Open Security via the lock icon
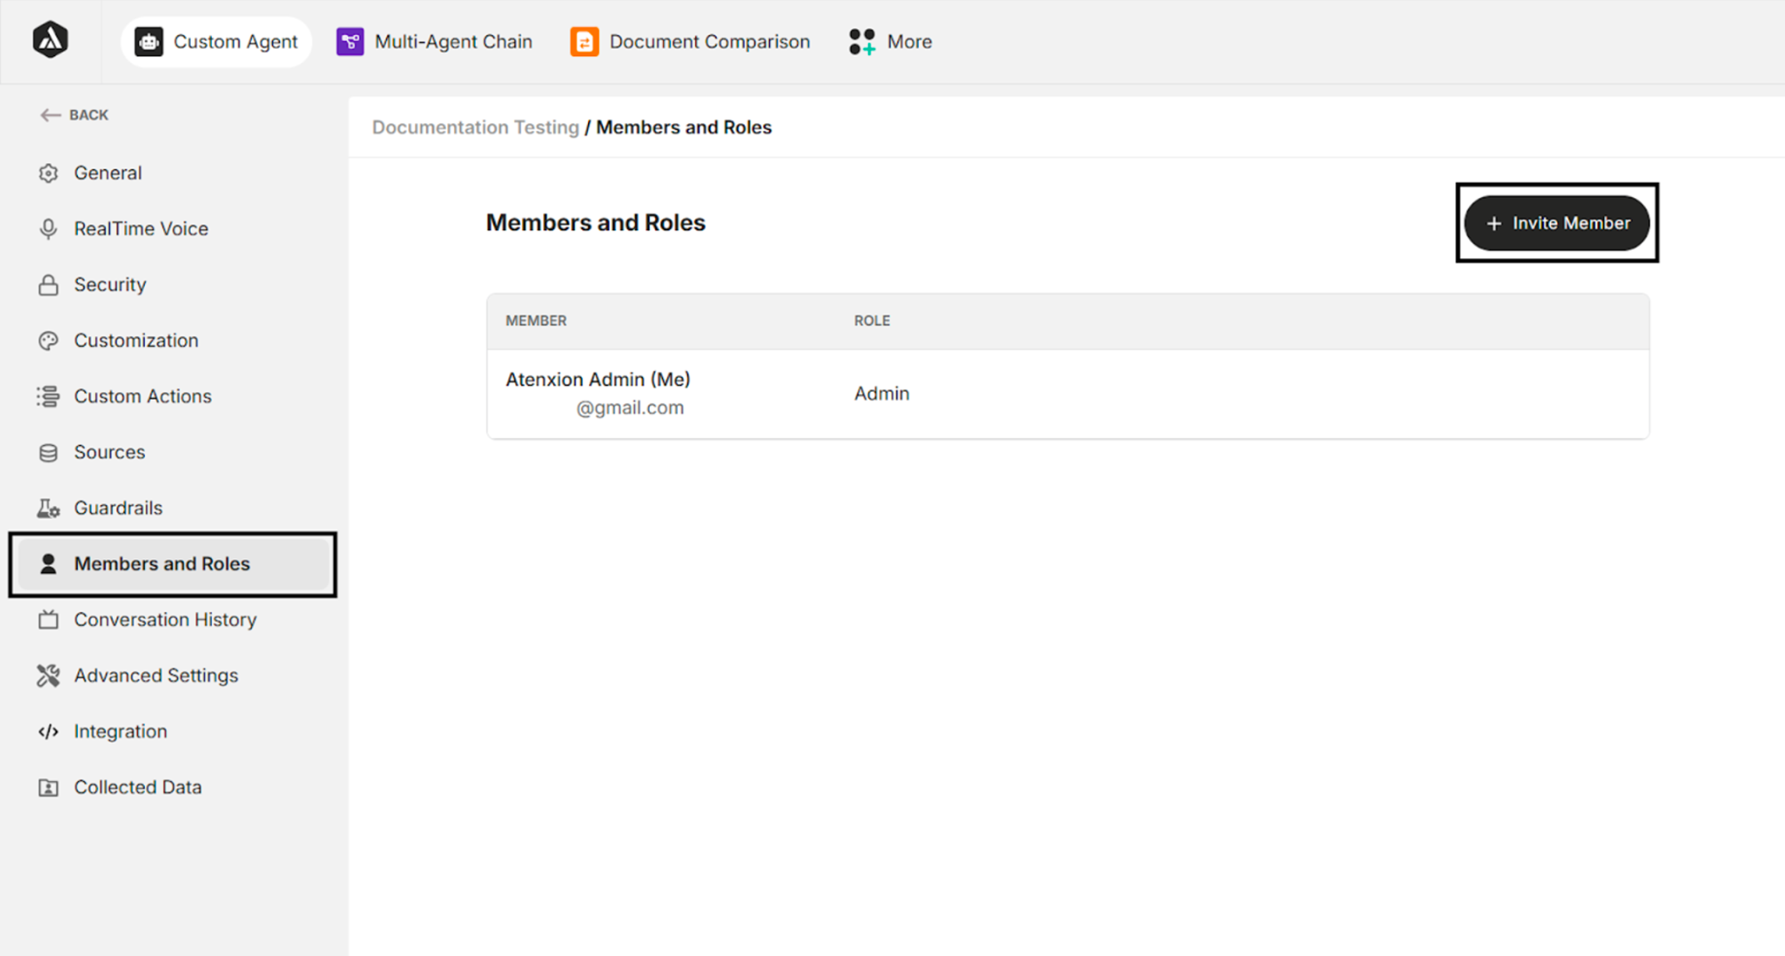 pos(49,285)
